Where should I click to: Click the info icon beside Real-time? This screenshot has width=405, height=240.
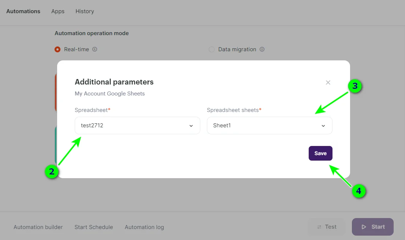pyautogui.click(x=95, y=49)
